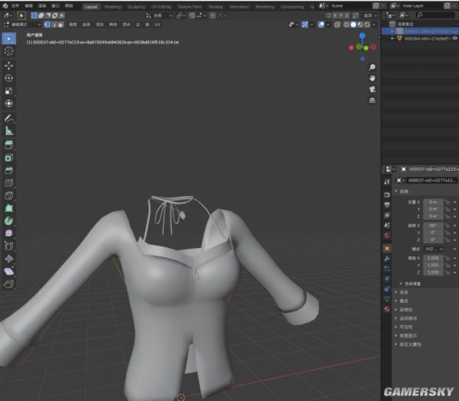Select the Shrink/Fatten tool
The height and width of the screenshot is (401, 459).
pyautogui.click(x=9, y=259)
